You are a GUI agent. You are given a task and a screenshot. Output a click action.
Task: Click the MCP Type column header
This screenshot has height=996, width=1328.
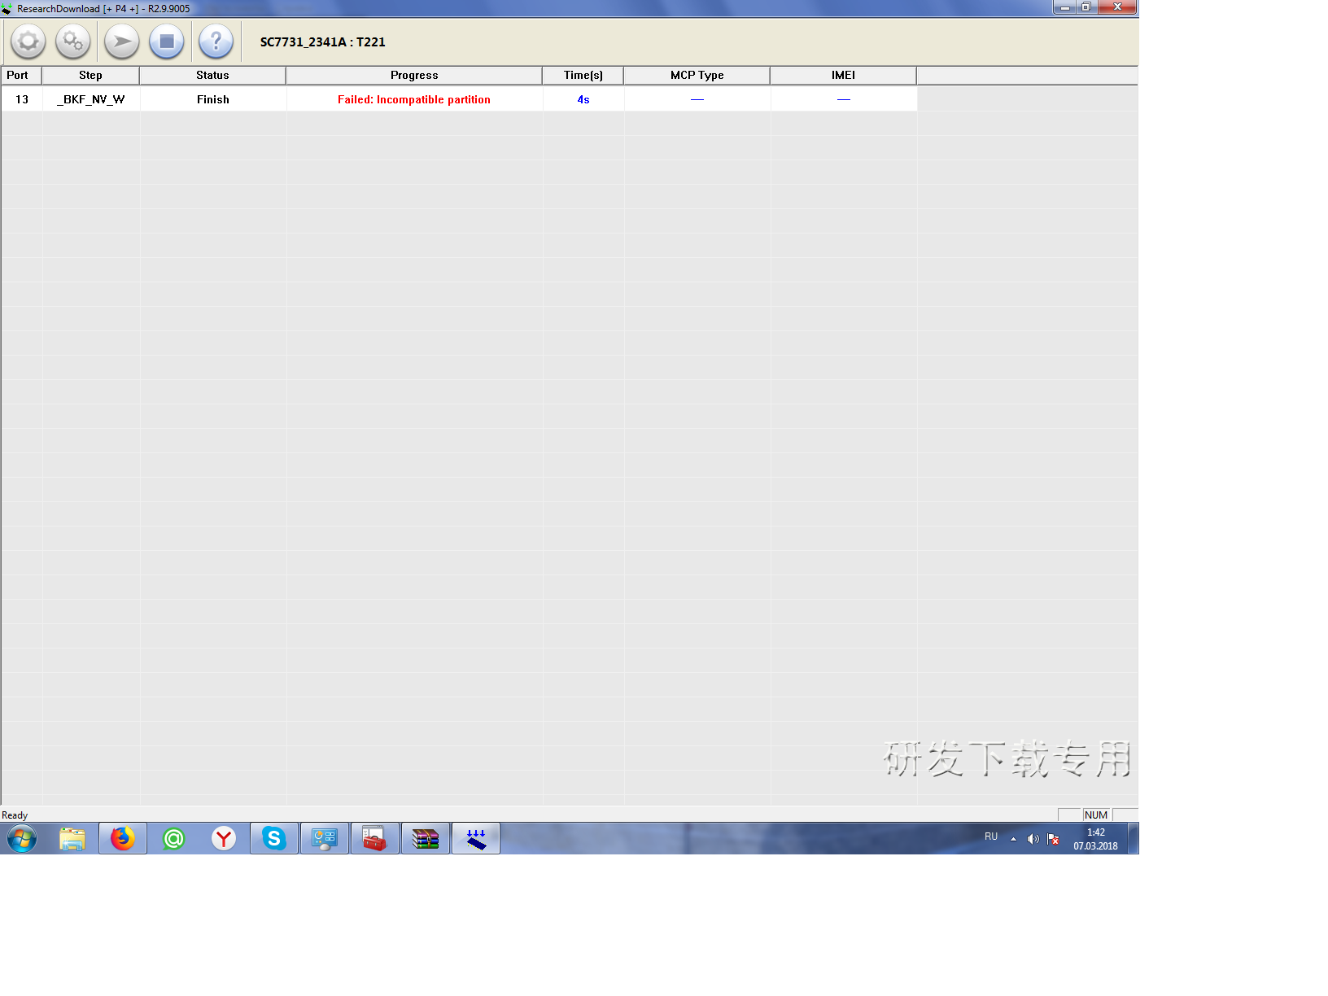697,75
